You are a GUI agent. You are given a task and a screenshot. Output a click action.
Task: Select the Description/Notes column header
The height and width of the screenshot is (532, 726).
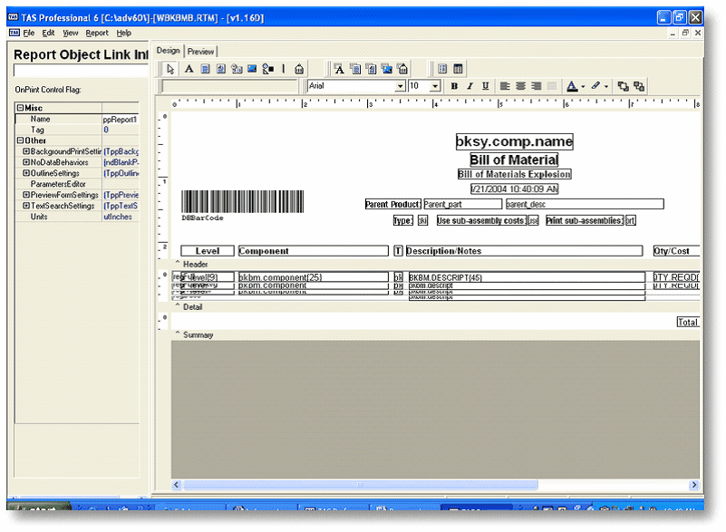(524, 251)
